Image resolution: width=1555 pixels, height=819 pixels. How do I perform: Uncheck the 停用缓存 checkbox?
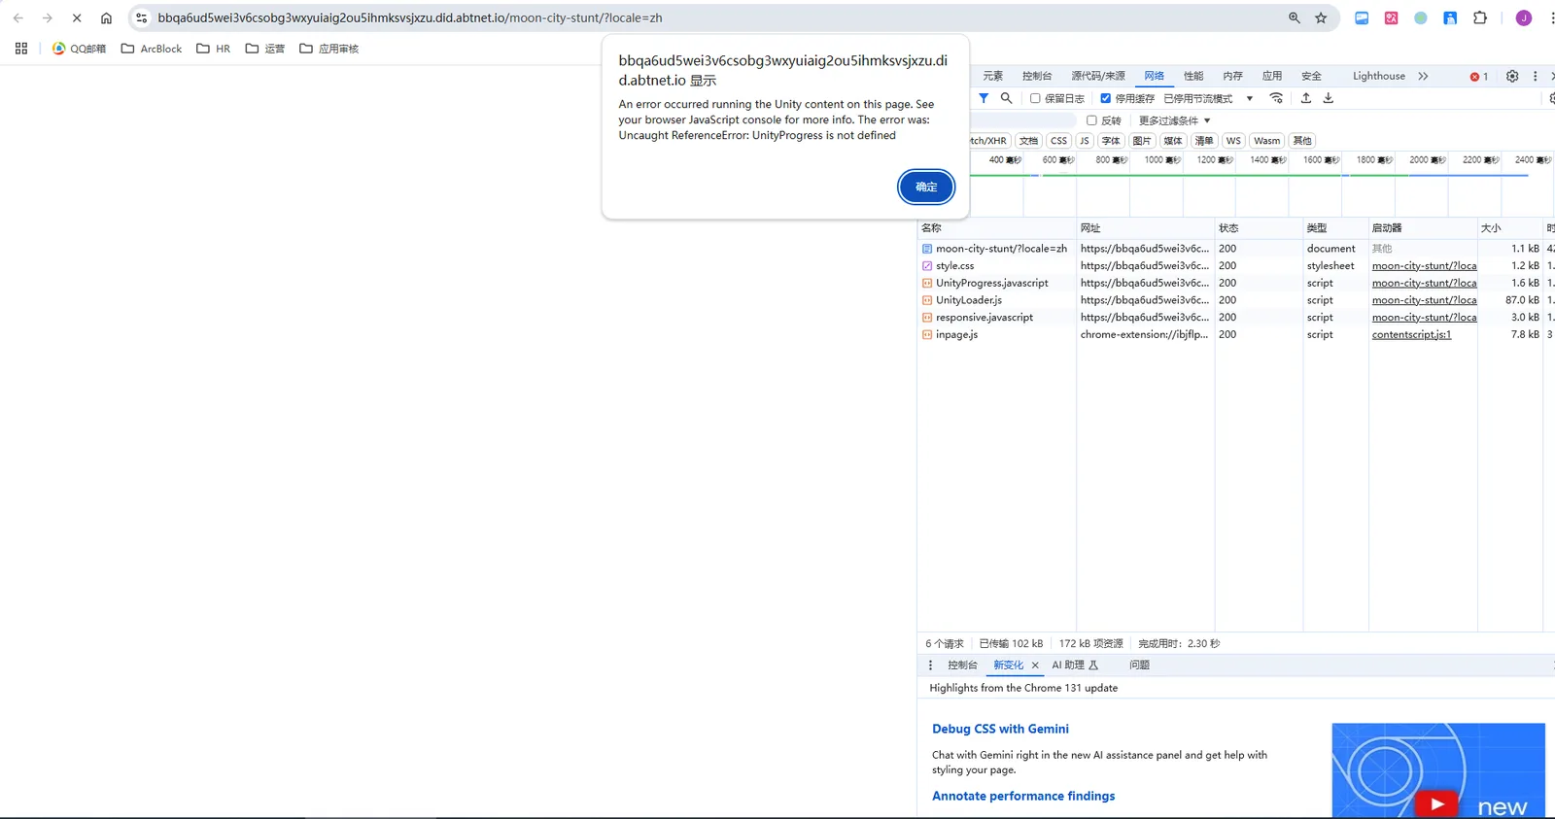coord(1105,98)
